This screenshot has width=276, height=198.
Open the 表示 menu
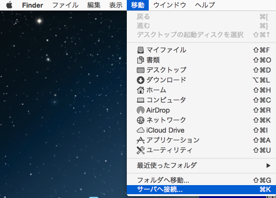[116, 5]
